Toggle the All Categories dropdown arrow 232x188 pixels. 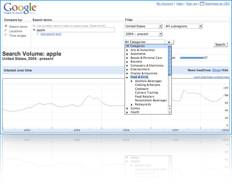(x=169, y=42)
